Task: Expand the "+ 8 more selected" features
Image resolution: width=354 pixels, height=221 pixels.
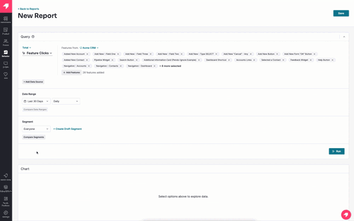Action: [171, 66]
